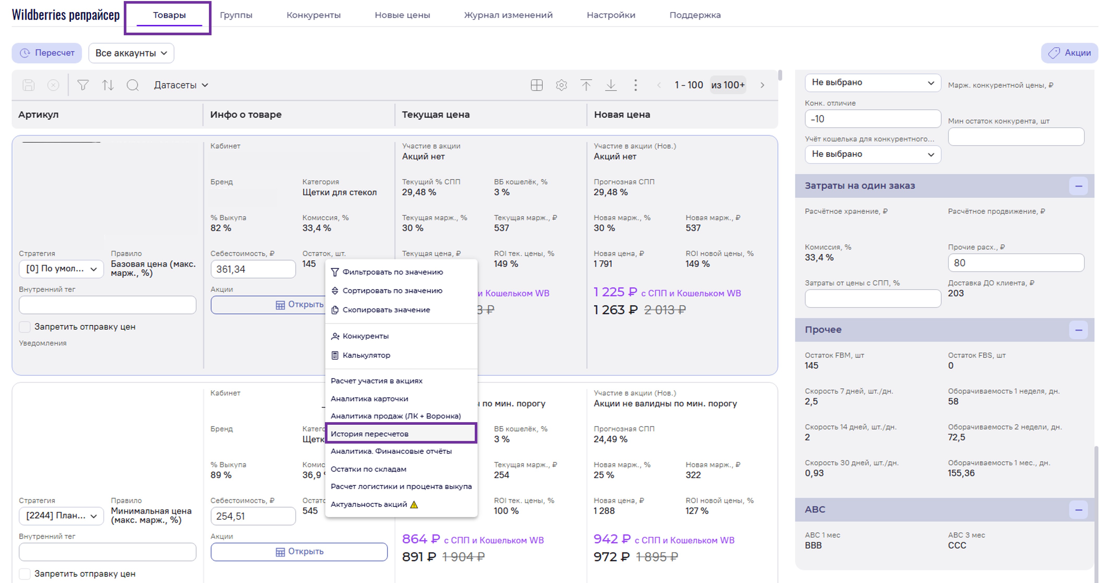
Task: Click the filter funnel icon in toolbar
Action: (83, 85)
